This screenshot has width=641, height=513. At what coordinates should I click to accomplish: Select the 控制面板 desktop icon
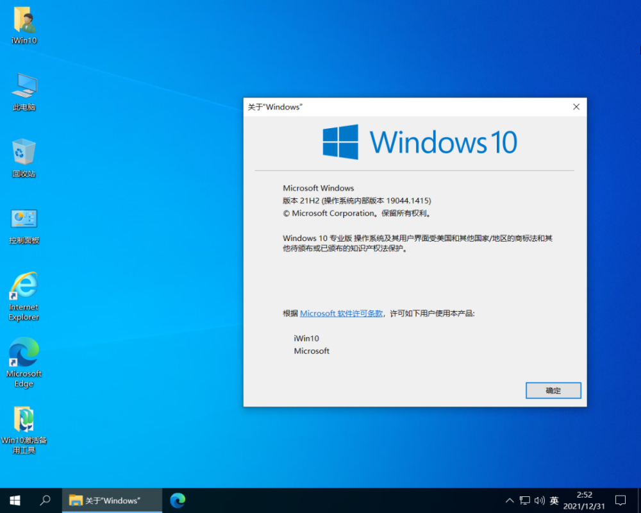click(x=24, y=226)
